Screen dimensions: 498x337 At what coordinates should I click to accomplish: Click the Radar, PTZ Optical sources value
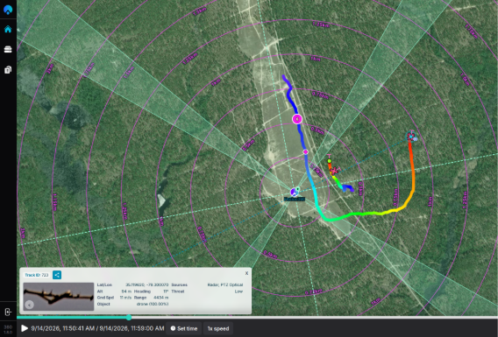coord(225,284)
